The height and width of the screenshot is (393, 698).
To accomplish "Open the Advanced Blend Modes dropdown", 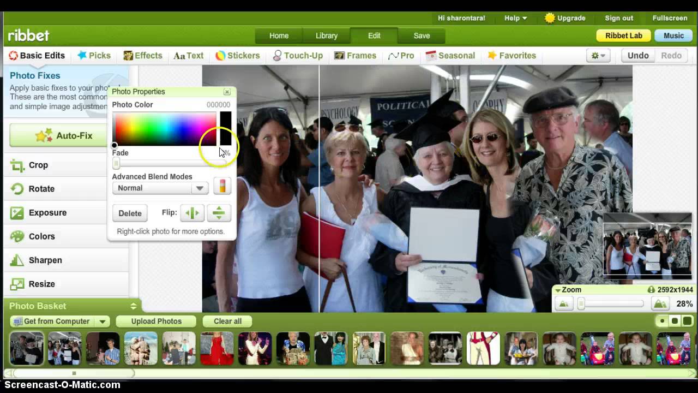I will click(x=160, y=188).
